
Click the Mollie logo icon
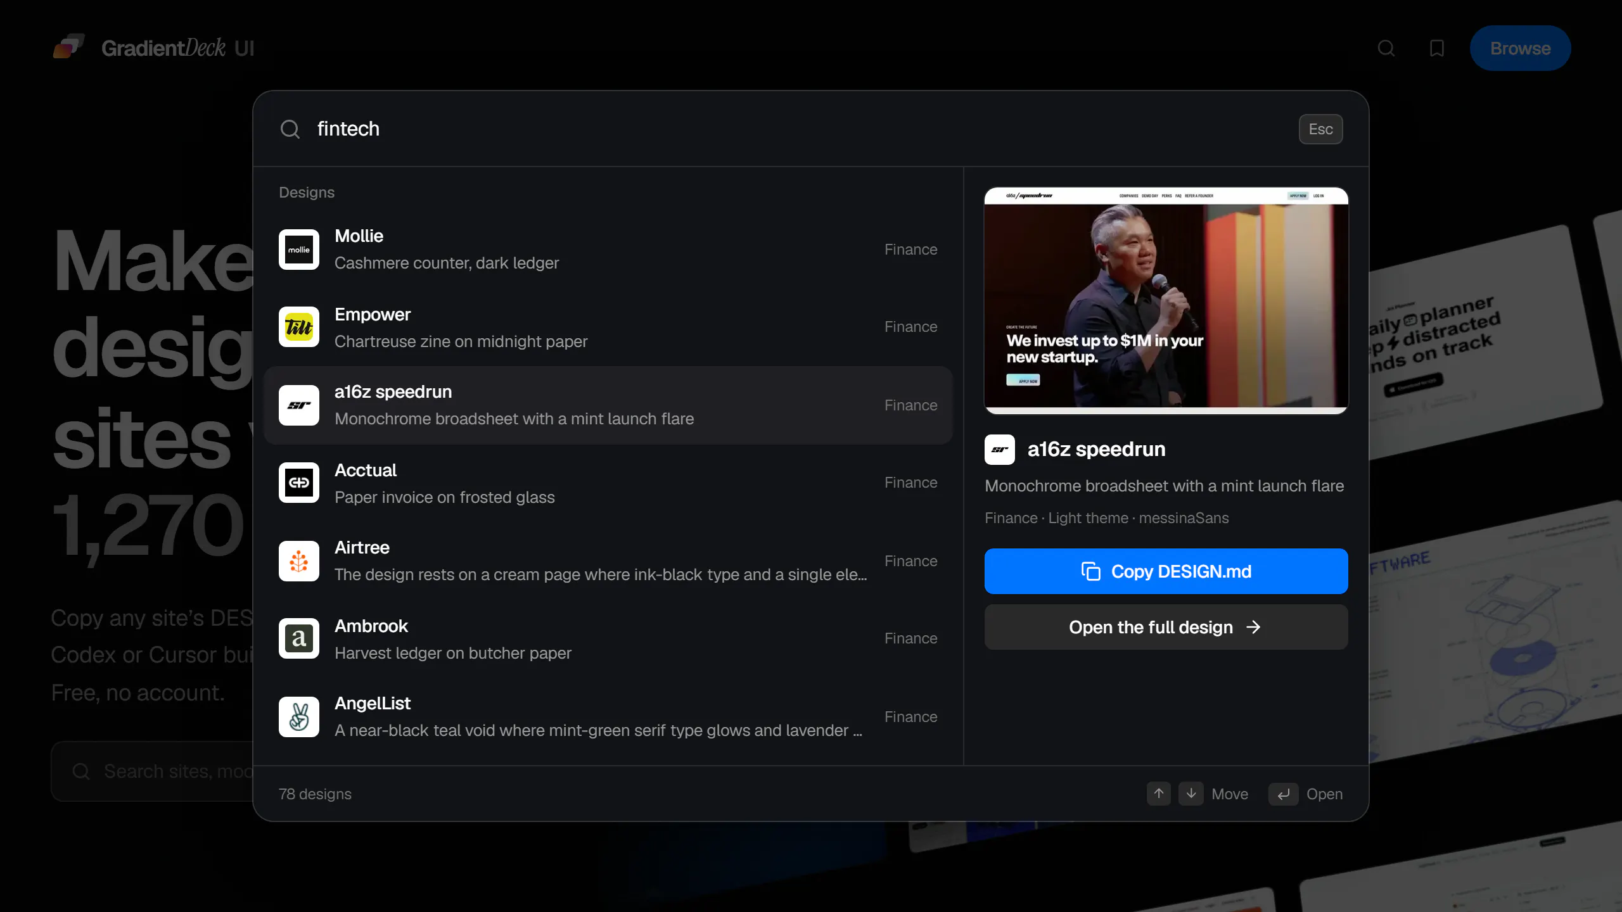(299, 250)
